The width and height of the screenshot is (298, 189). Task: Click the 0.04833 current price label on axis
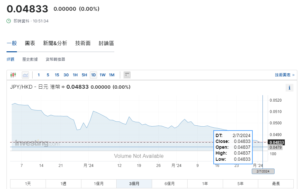click(276, 142)
